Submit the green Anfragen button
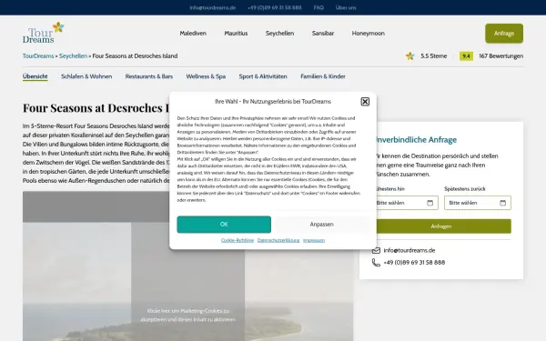546x341 pixels. [441, 226]
